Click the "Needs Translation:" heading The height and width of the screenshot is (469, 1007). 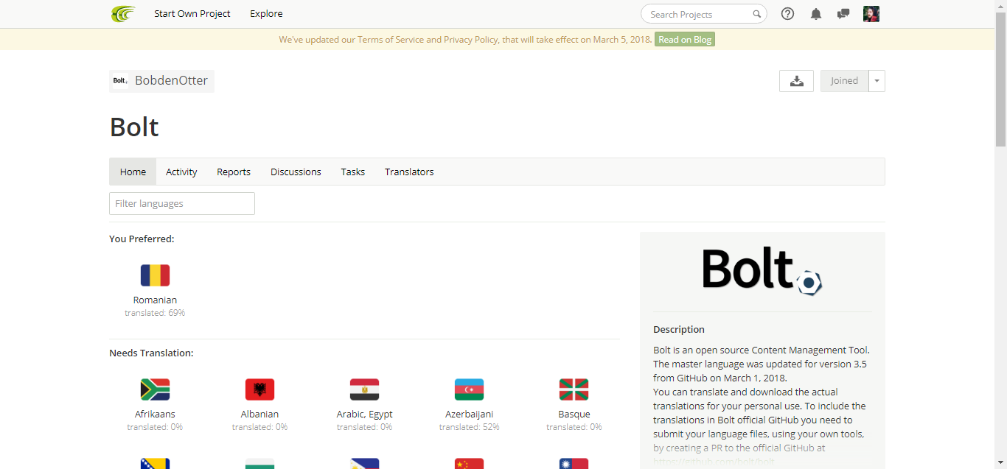click(151, 353)
